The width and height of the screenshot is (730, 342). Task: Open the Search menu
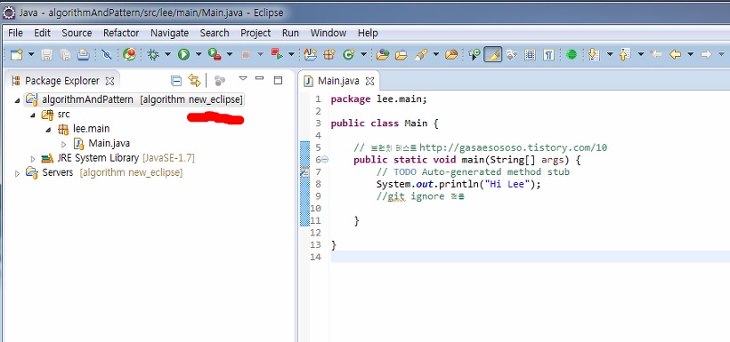tap(215, 33)
